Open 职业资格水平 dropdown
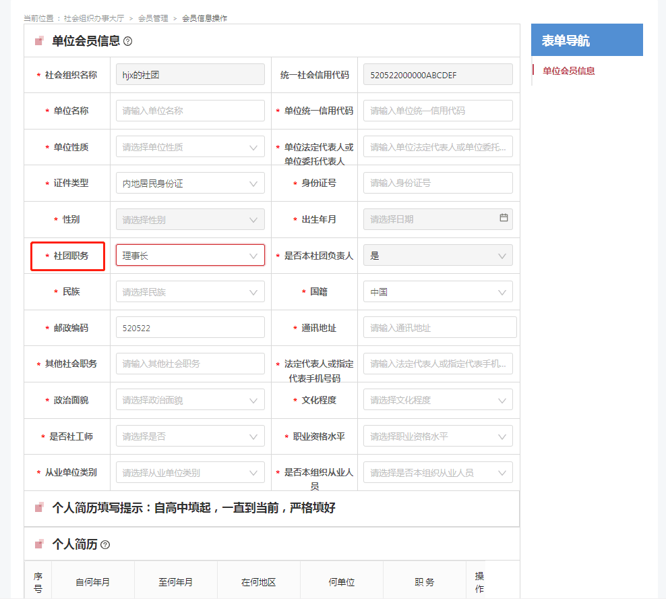This screenshot has height=599, width=666. coord(437,436)
